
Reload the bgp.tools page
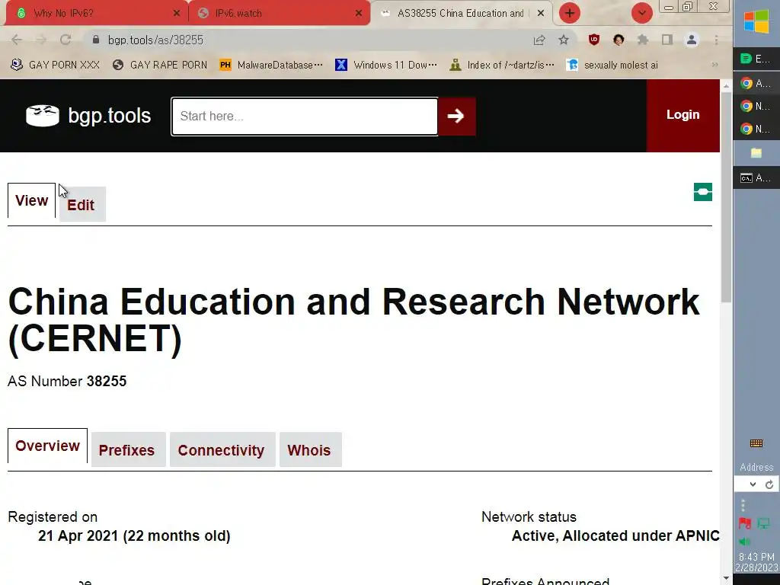pyautogui.click(x=66, y=40)
